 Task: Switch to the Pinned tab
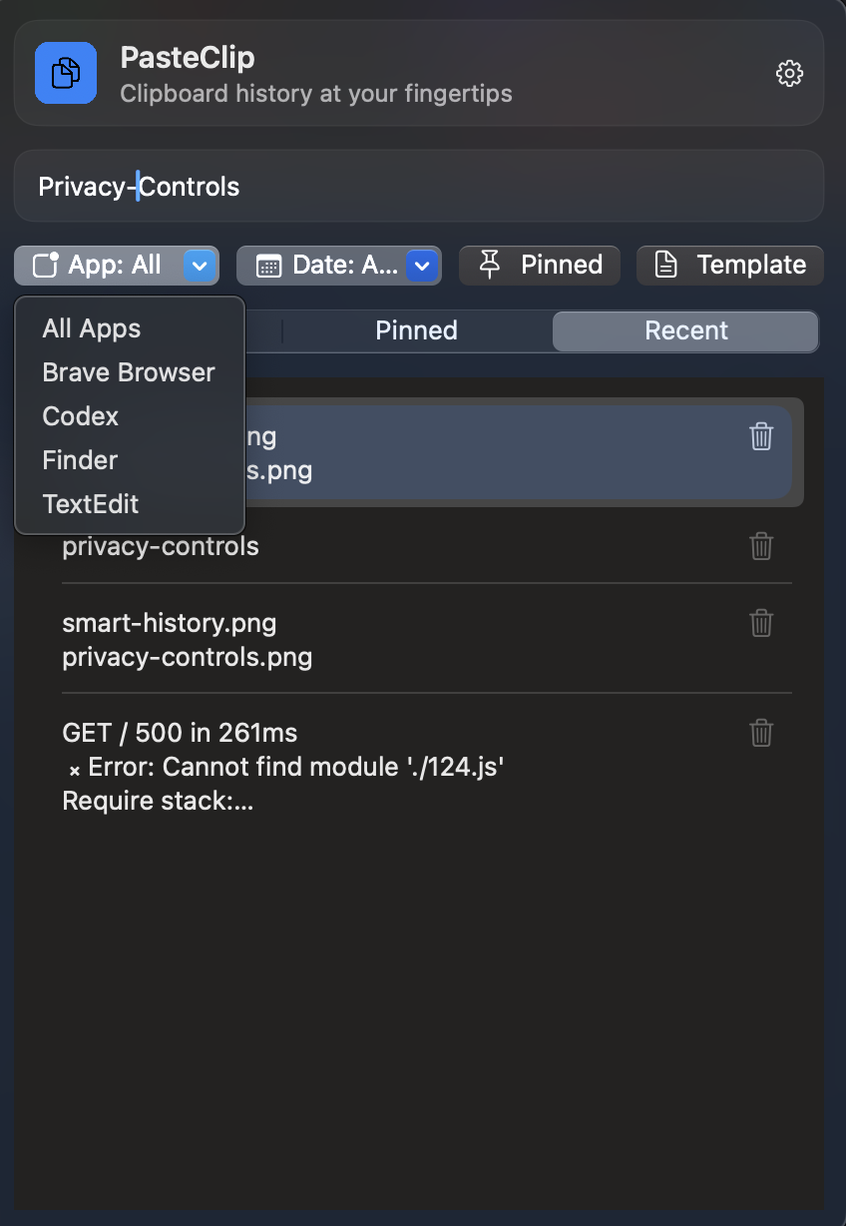pos(416,330)
